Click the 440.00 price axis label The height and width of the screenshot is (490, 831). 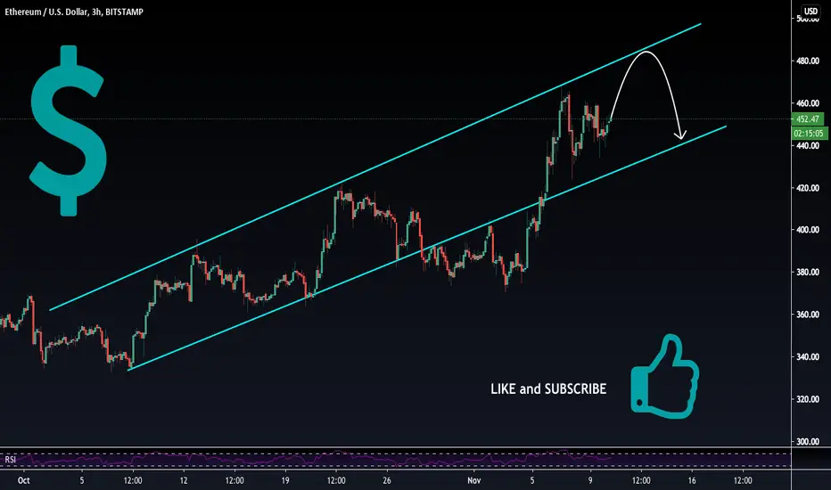coord(808,146)
